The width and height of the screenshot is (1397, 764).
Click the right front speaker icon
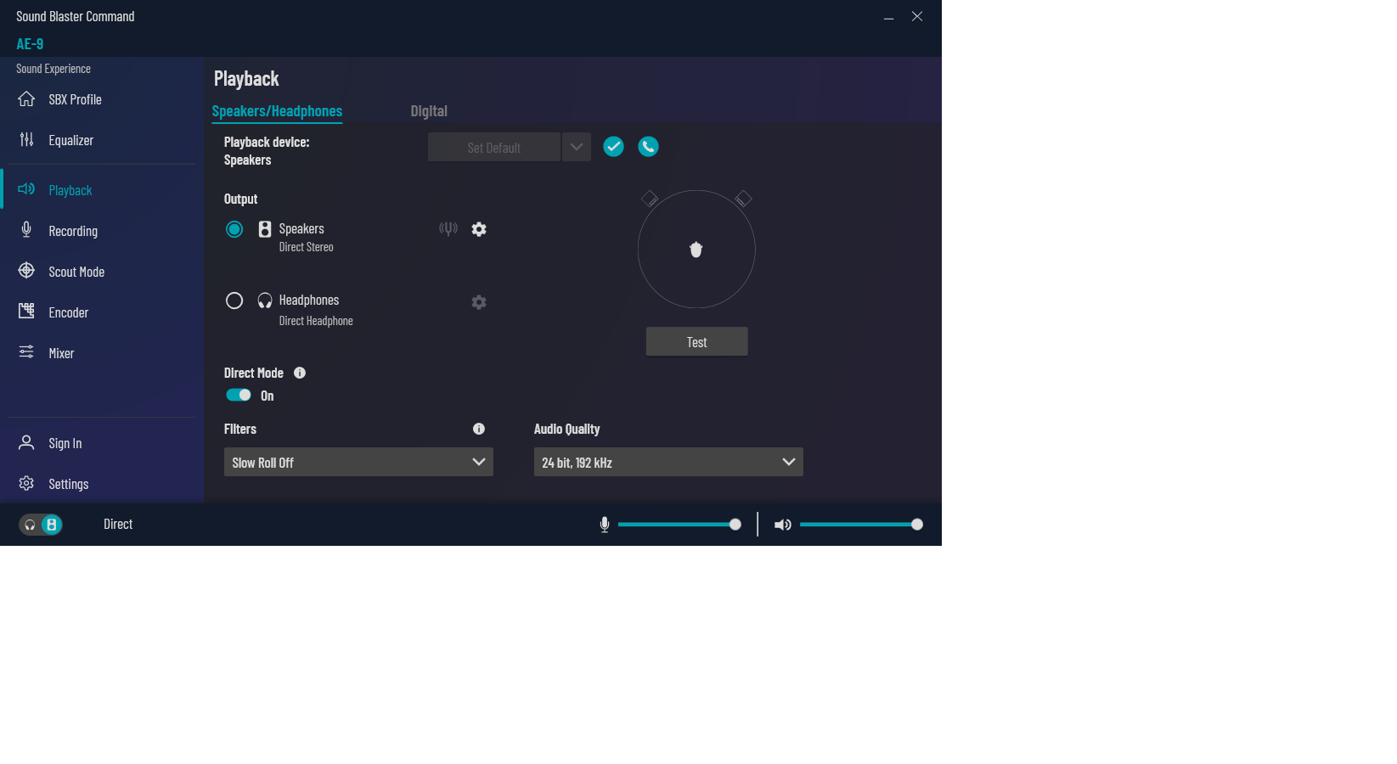[743, 199]
